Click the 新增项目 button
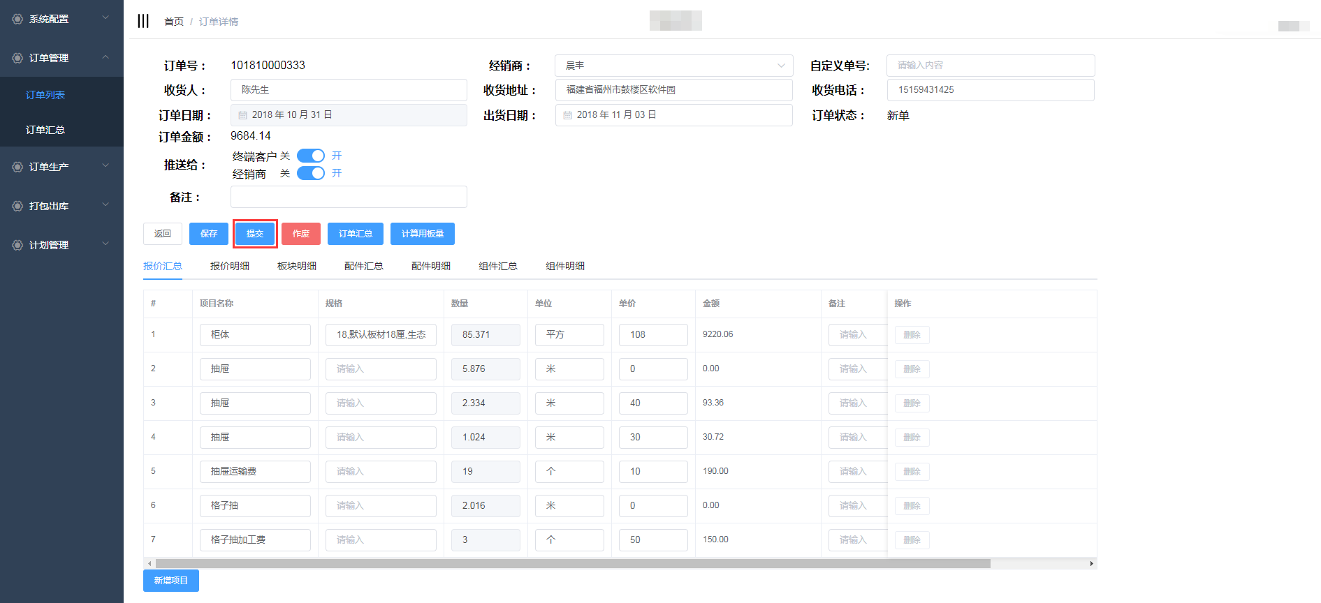1321x603 pixels. coord(171,581)
